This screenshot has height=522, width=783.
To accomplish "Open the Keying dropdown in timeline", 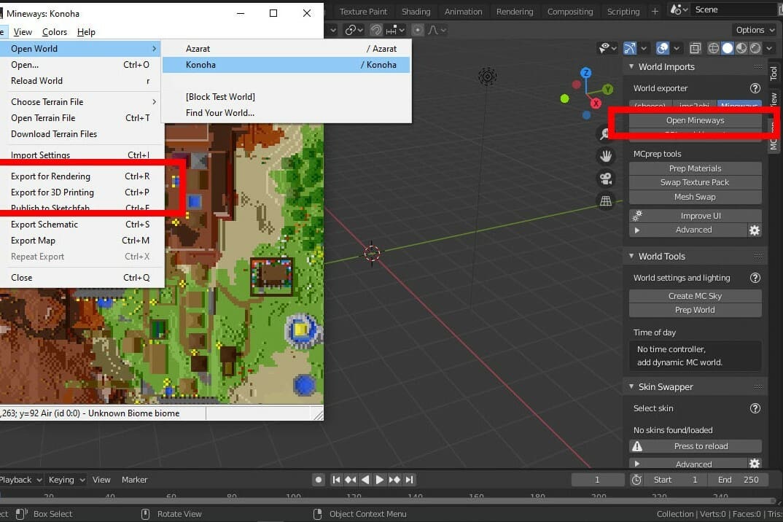I will 66,480.
